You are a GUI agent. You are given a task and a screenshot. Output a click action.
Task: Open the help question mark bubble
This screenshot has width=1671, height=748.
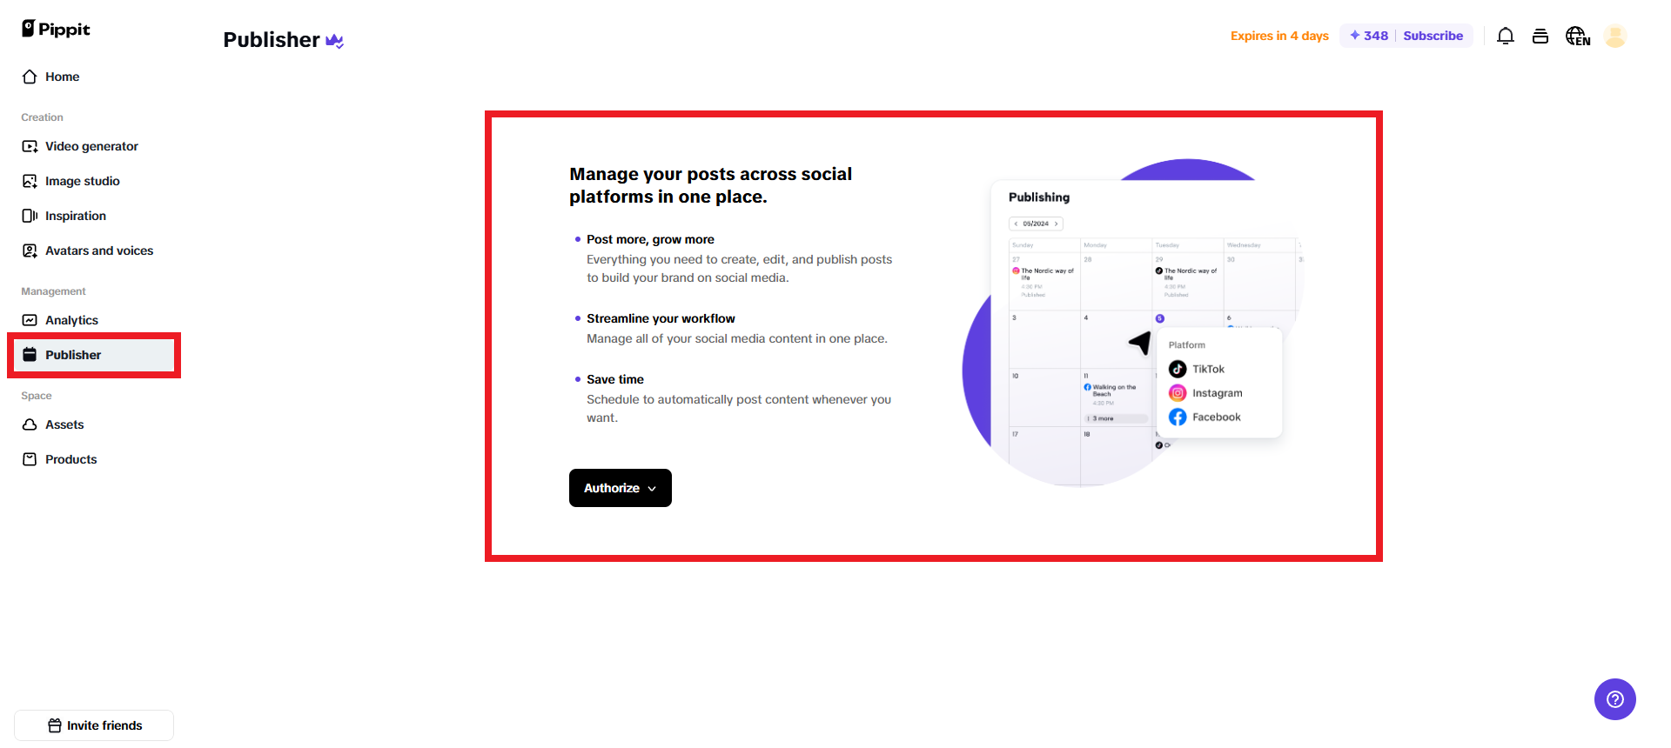(x=1614, y=699)
